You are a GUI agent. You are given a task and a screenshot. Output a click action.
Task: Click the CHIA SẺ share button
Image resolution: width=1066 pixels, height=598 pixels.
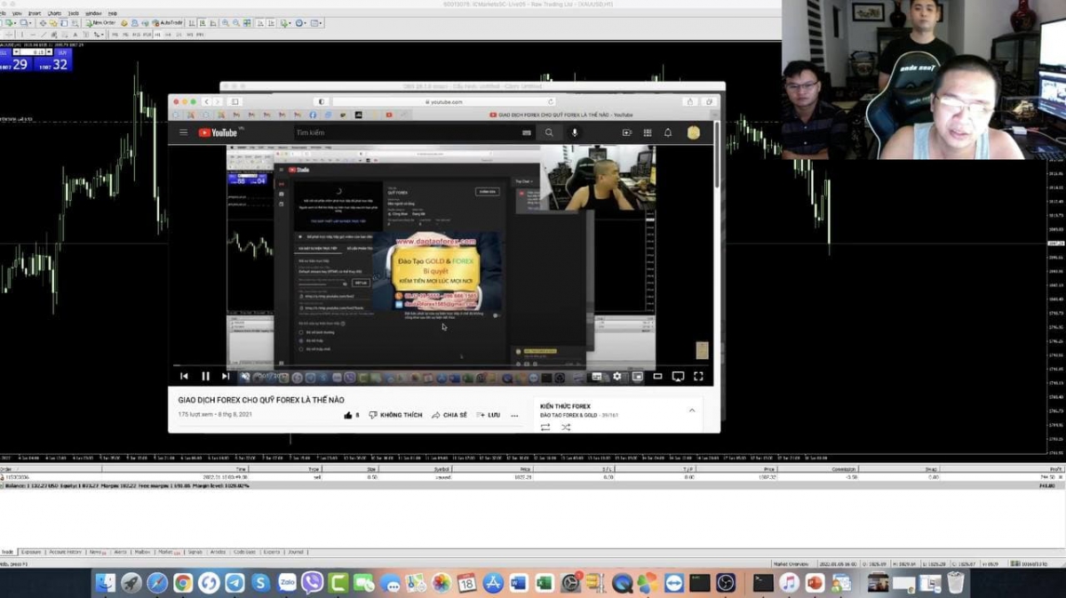[449, 415]
